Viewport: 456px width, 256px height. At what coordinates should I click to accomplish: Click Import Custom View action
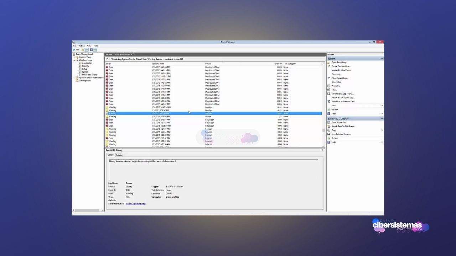tap(341, 70)
